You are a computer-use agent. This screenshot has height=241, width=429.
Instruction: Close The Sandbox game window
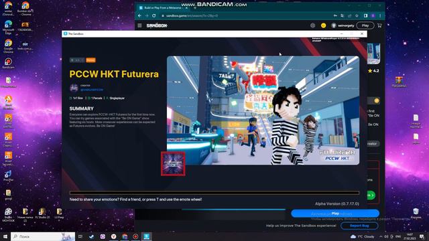coord(362,33)
